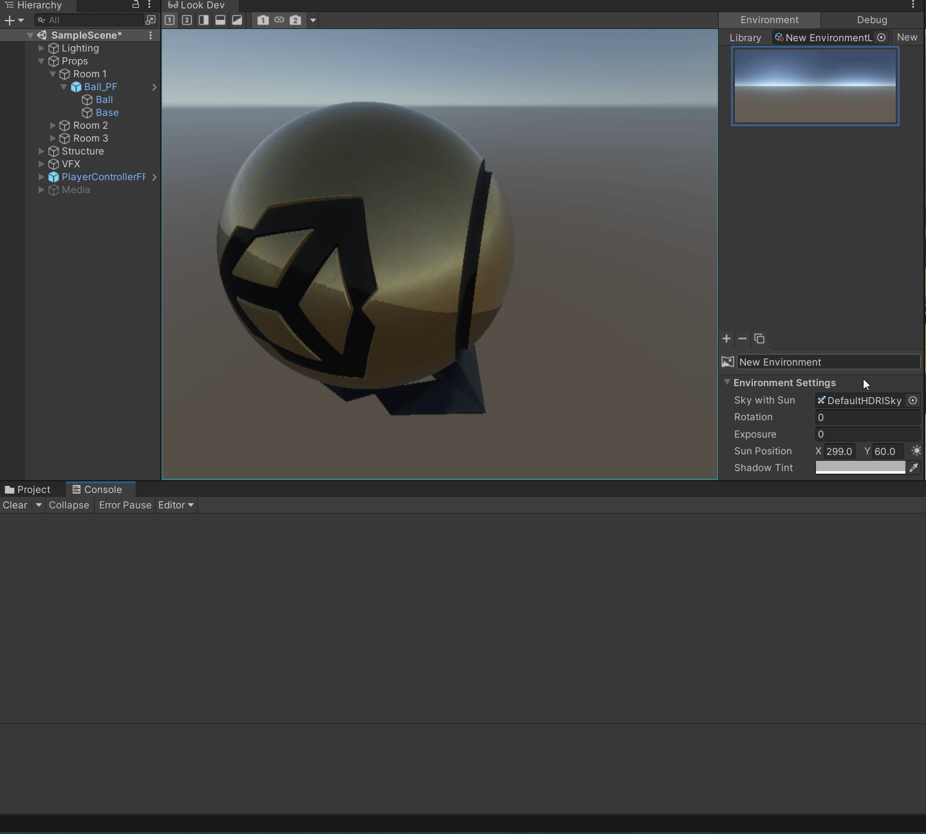The width and height of the screenshot is (926, 834).
Task: Expand the Media object
Action: pos(41,190)
